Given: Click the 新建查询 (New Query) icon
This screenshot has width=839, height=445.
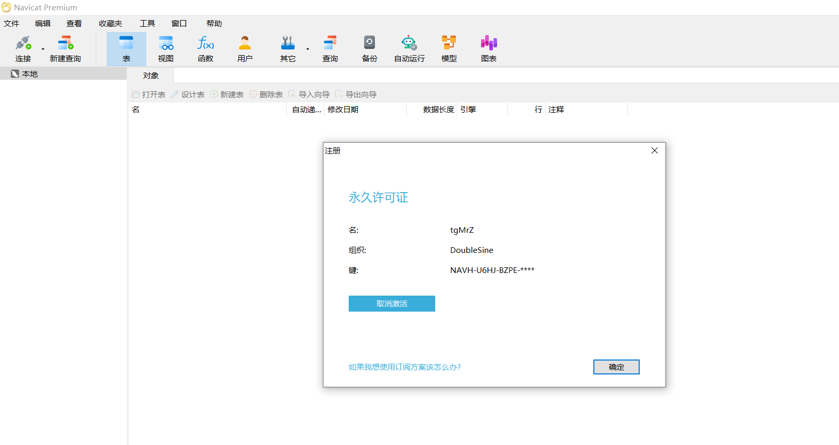Looking at the screenshot, I should point(65,49).
